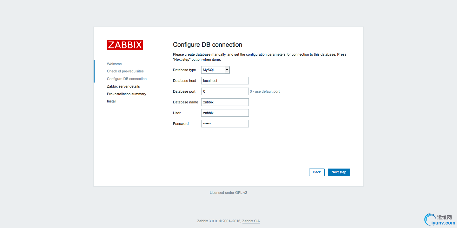Click the Database host input field

(225, 81)
